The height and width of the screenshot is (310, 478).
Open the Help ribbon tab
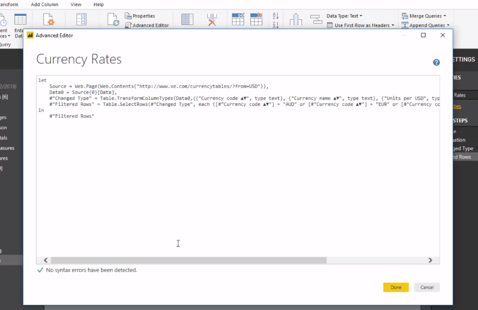coord(98,4)
